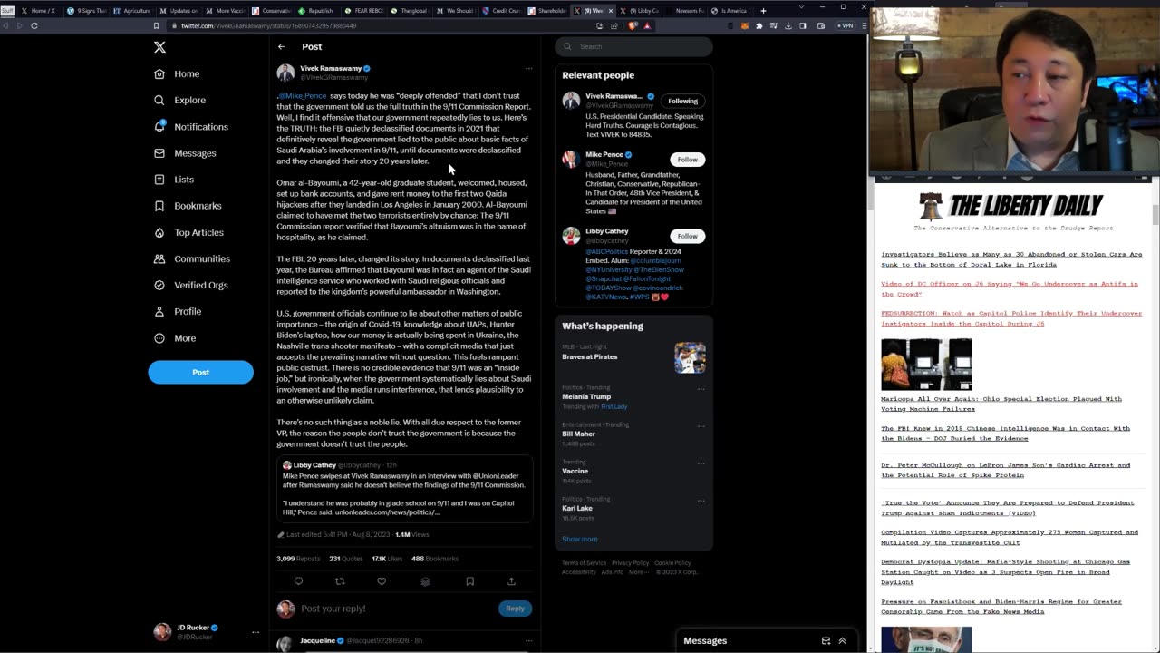Click the Profile person icon
This screenshot has width=1160, height=653.
tap(159, 311)
